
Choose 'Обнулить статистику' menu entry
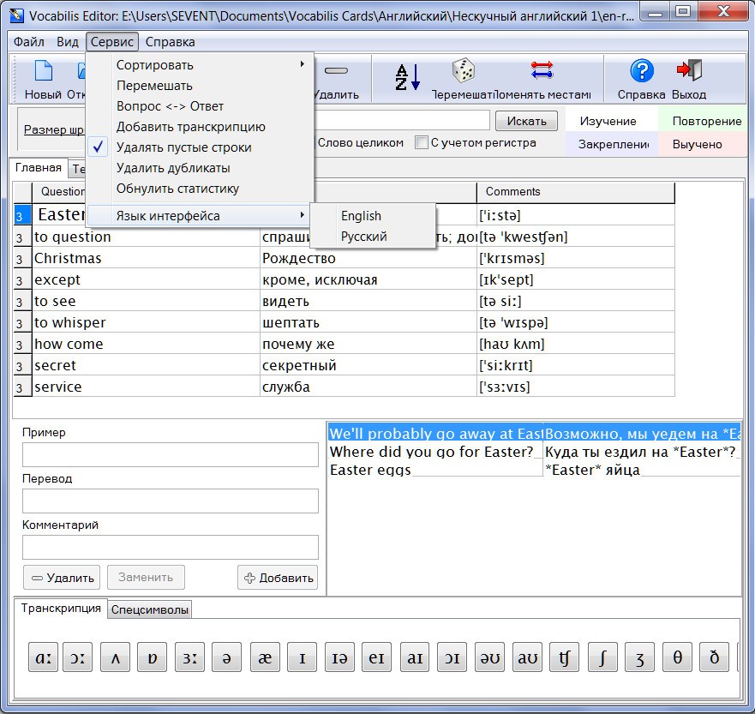(200, 189)
